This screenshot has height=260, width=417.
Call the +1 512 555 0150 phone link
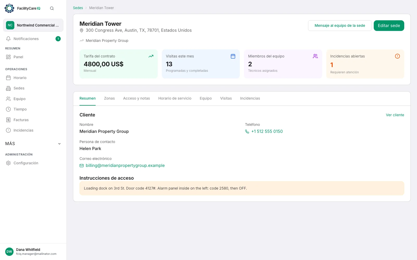pos(267,132)
